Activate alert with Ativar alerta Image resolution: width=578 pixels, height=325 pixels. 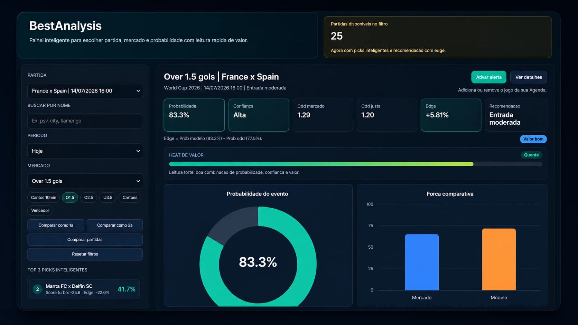pyautogui.click(x=489, y=77)
